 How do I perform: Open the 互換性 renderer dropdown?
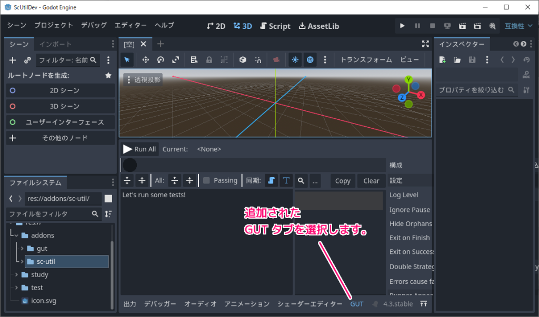[518, 26]
